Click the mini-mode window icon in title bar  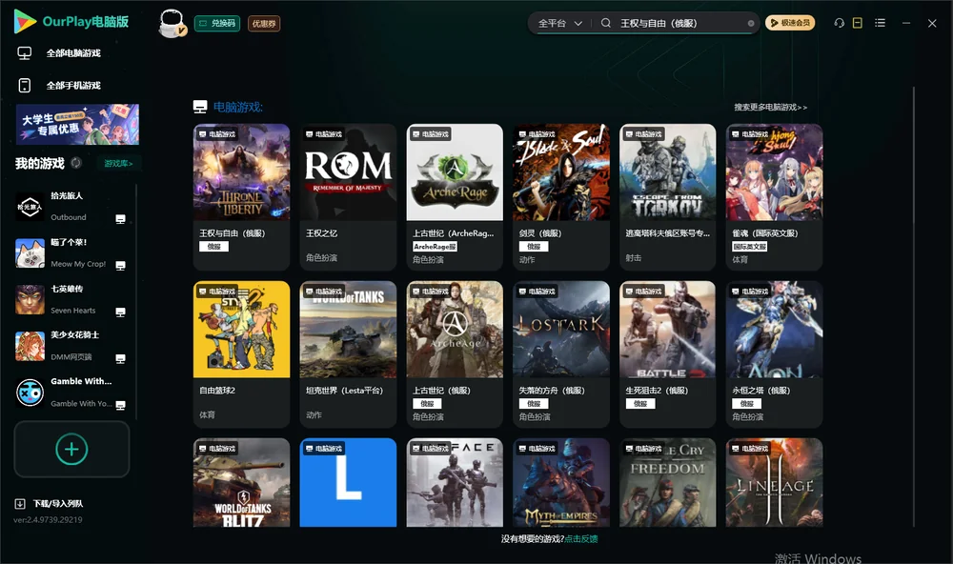[858, 23]
